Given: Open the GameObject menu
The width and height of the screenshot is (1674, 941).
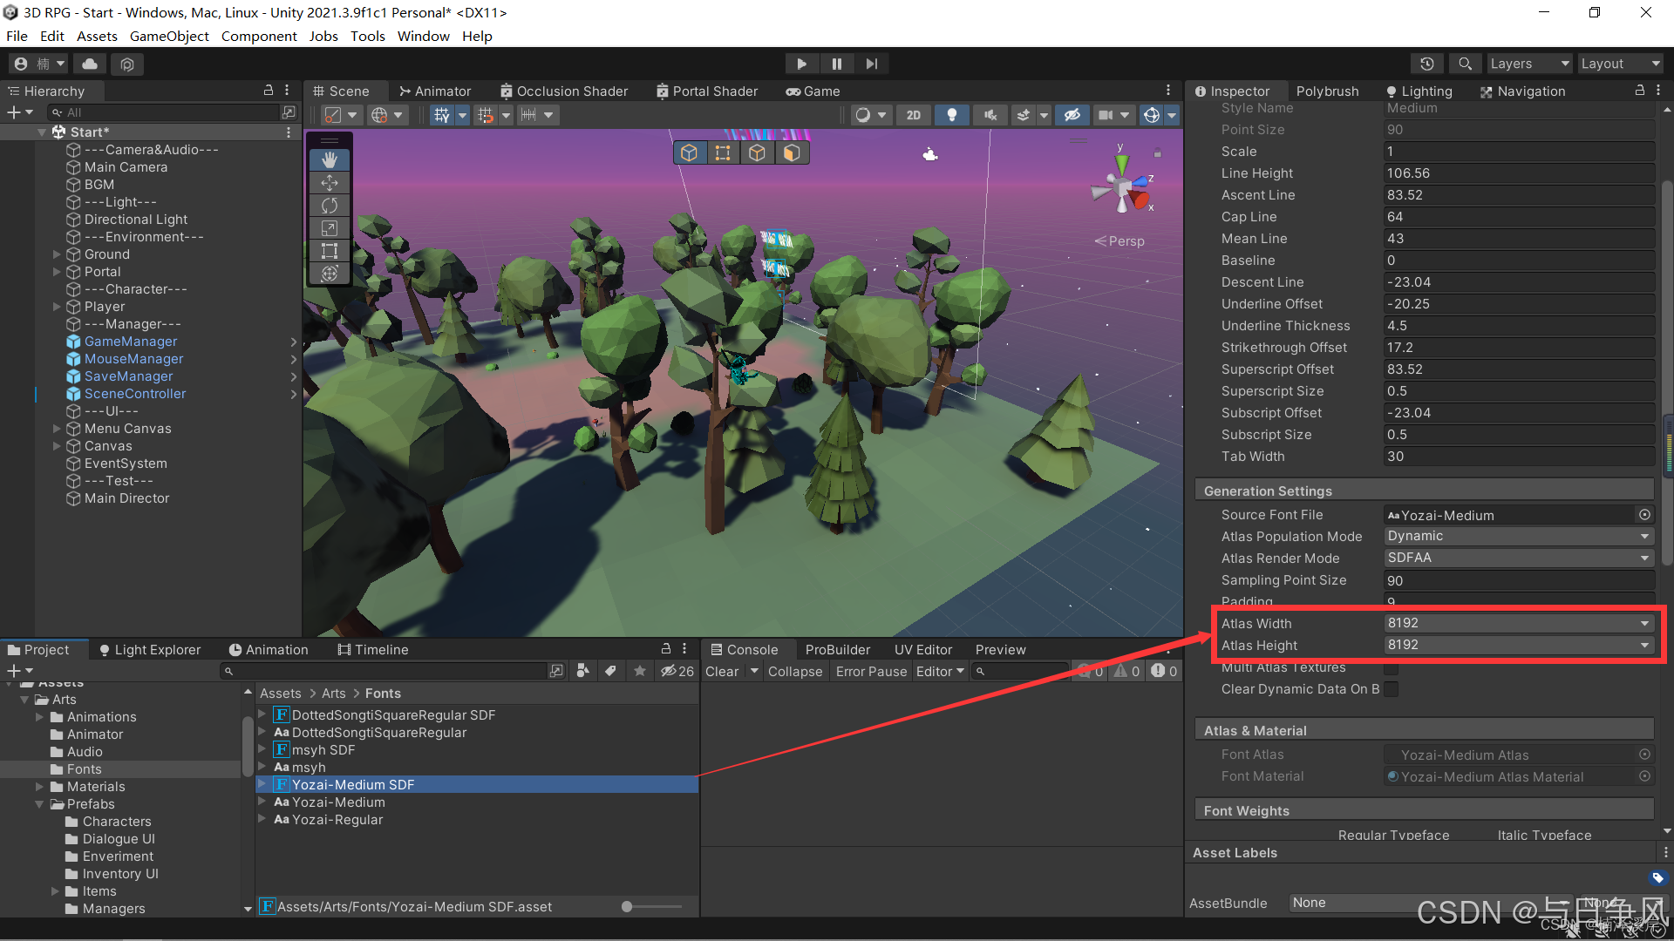Looking at the screenshot, I should [169, 36].
